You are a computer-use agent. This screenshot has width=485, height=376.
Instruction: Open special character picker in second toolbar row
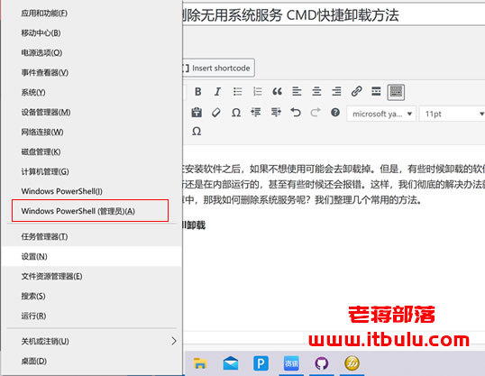(x=236, y=113)
